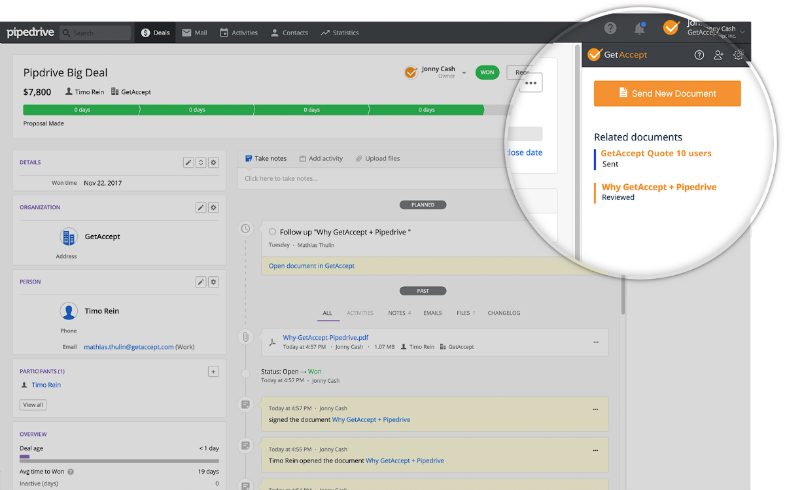Open the GetAccept help question mark icon
Image resolution: width=785 pixels, height=490 pixels.
699,55
